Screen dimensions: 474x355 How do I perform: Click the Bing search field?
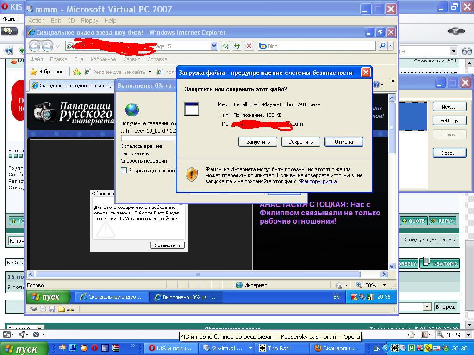(x=318, y=46)
